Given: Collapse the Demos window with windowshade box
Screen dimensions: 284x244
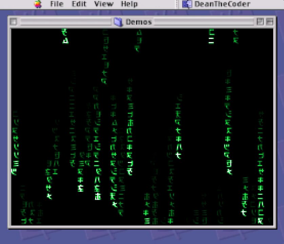Looking at the screenshot, I should (x=270, y=22).
